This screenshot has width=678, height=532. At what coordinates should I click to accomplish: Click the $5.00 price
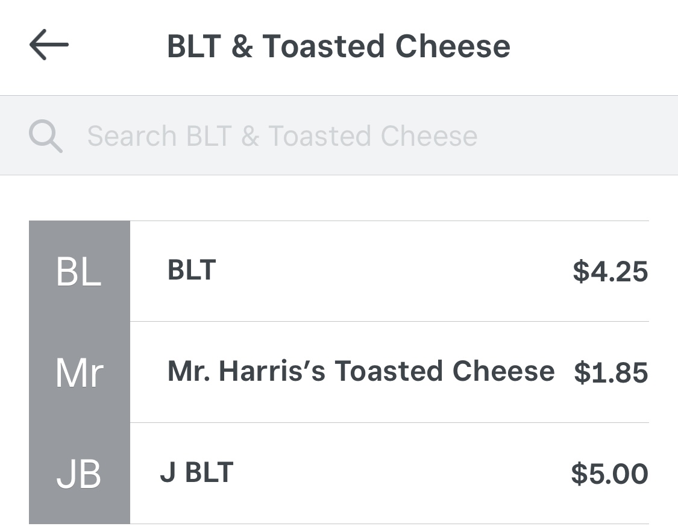609,474
